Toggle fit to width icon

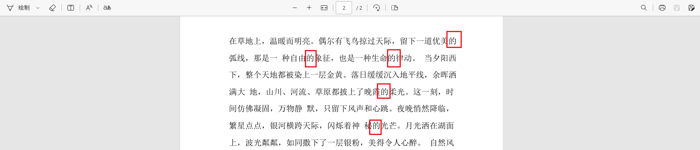point(324,8)
